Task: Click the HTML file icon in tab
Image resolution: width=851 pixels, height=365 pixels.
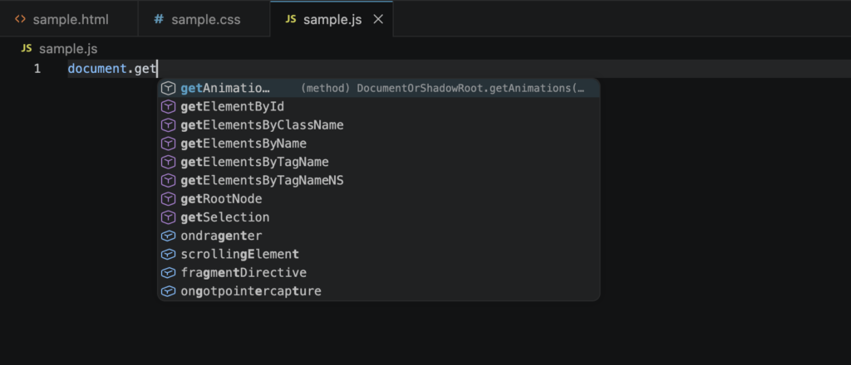Action: pyautogui.click(x=21, y=19)
